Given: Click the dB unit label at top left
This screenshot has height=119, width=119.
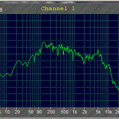Looking at the screenshot, I should tap(1, 10).
